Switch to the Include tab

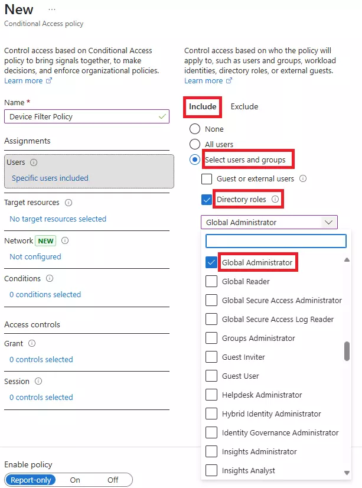[203, 107]
